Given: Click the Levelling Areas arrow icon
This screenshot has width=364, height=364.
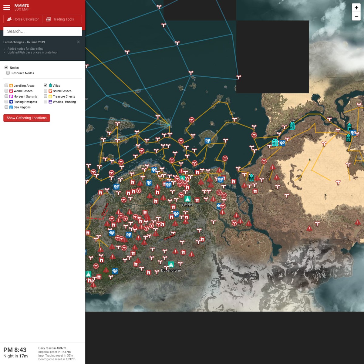Looking at the screenshot, I should (11, 85).
